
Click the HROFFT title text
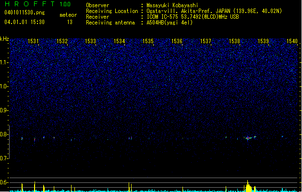pos(30,4)
